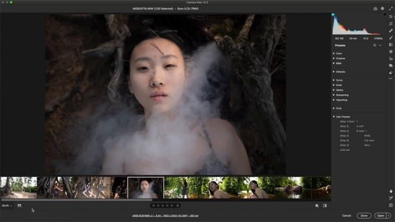
Task: Click the Open button
Action: click(381, 215)
